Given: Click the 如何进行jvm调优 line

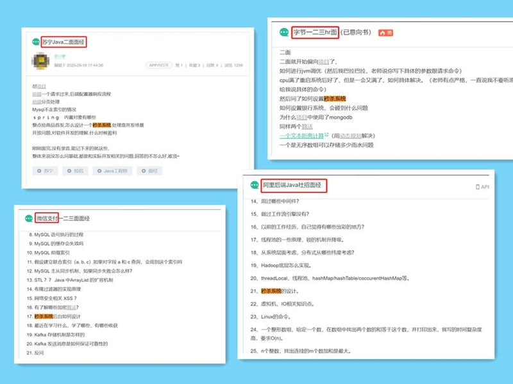Looking at the screenshot, I should click(x=371, y=71).
